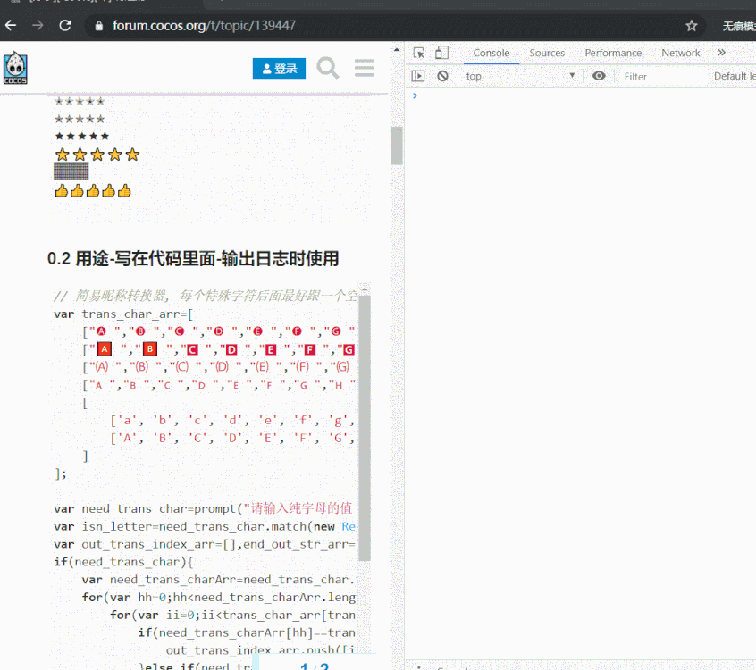756x670 pixels.
Task: Reload the page with the refresh icon
Action: [x=64, y=26]
